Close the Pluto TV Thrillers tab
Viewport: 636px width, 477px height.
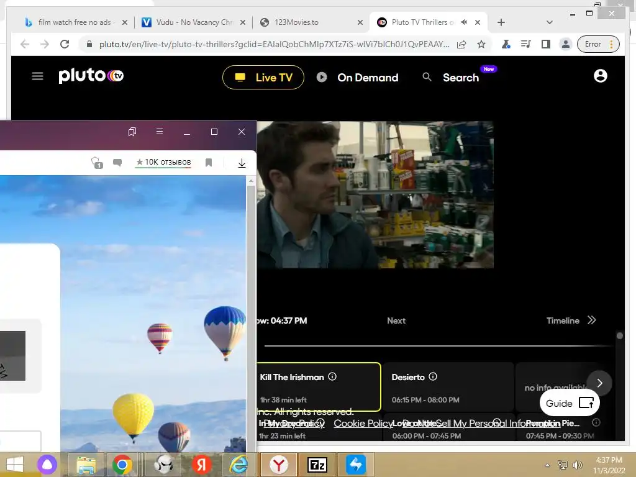(x=478, y=22)
